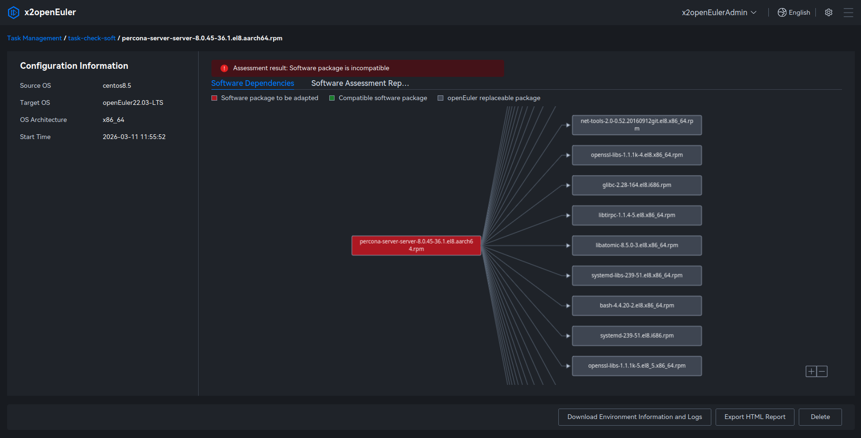Click the red incompatible alert icon
The width and height of the screenshot is (861, 438).
pyautogui.click(x=224, y=68)
